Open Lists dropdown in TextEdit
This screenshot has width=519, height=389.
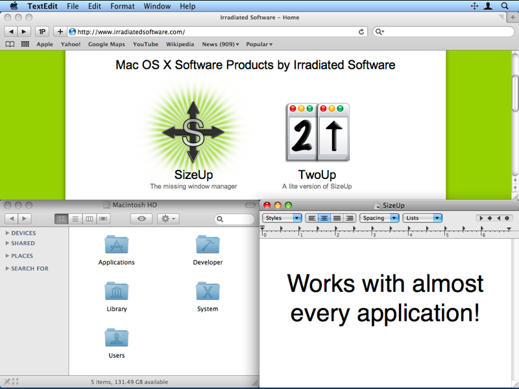click(x=422, y=218)
